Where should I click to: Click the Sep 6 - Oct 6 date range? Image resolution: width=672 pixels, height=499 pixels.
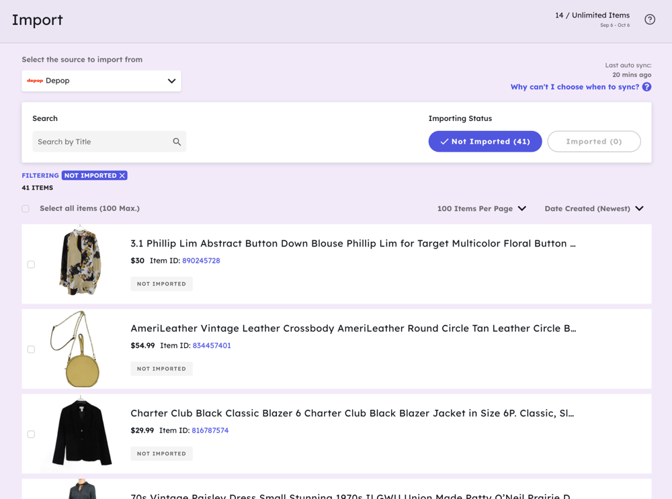(615, 26)
